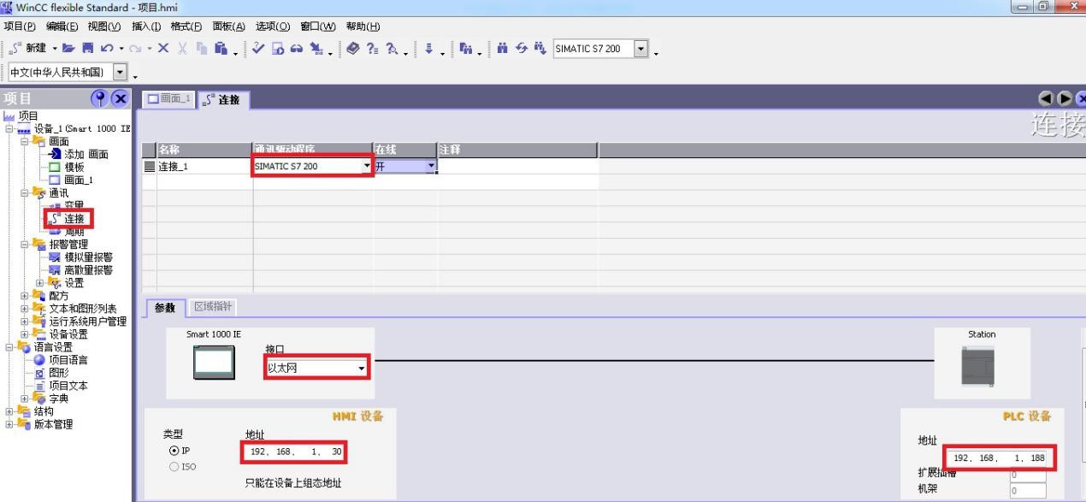
Task: Switch to the 区域指针 tab
Action: pos(213,306)
